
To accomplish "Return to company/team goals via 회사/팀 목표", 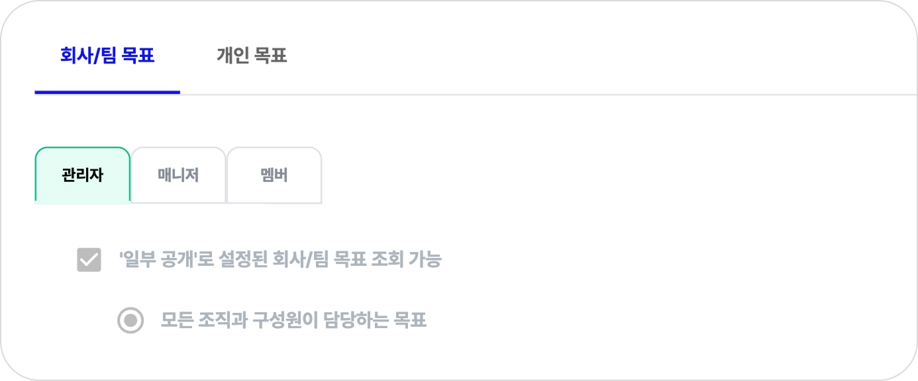I will [107, 56].
